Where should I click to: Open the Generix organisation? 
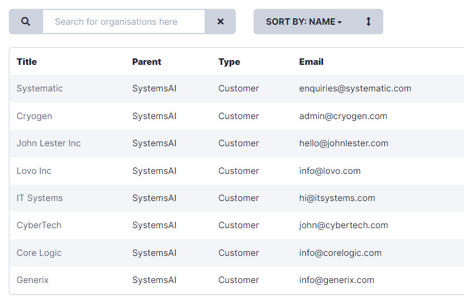(x=32, y=280)
